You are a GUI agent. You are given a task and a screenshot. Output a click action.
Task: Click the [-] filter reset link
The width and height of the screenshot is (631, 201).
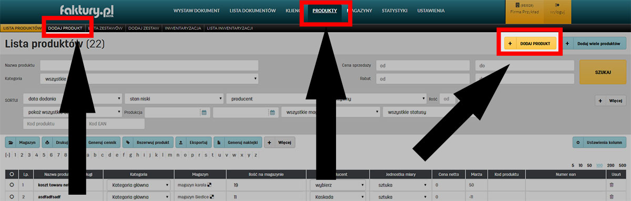[x=7, y=155]
